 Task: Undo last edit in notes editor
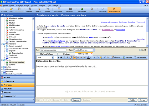click(x=105, y=57)
